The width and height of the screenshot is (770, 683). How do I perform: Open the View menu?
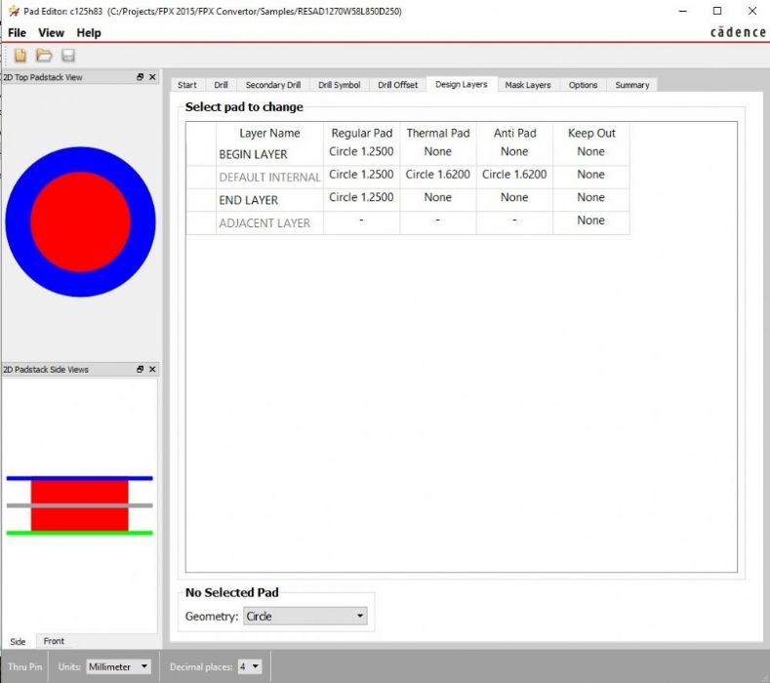pyautogui.click(x=51, y=33)
